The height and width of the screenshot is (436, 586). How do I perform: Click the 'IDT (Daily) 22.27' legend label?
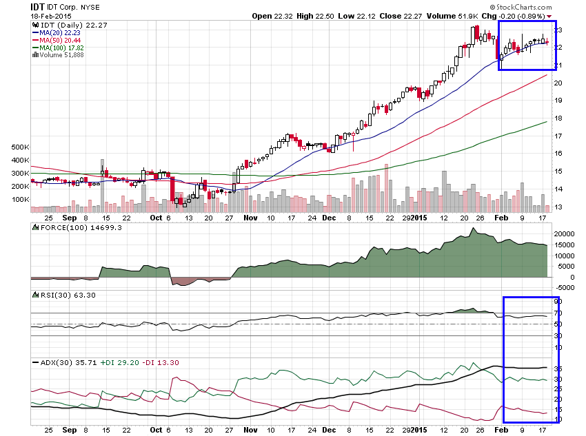click(74, 25)
